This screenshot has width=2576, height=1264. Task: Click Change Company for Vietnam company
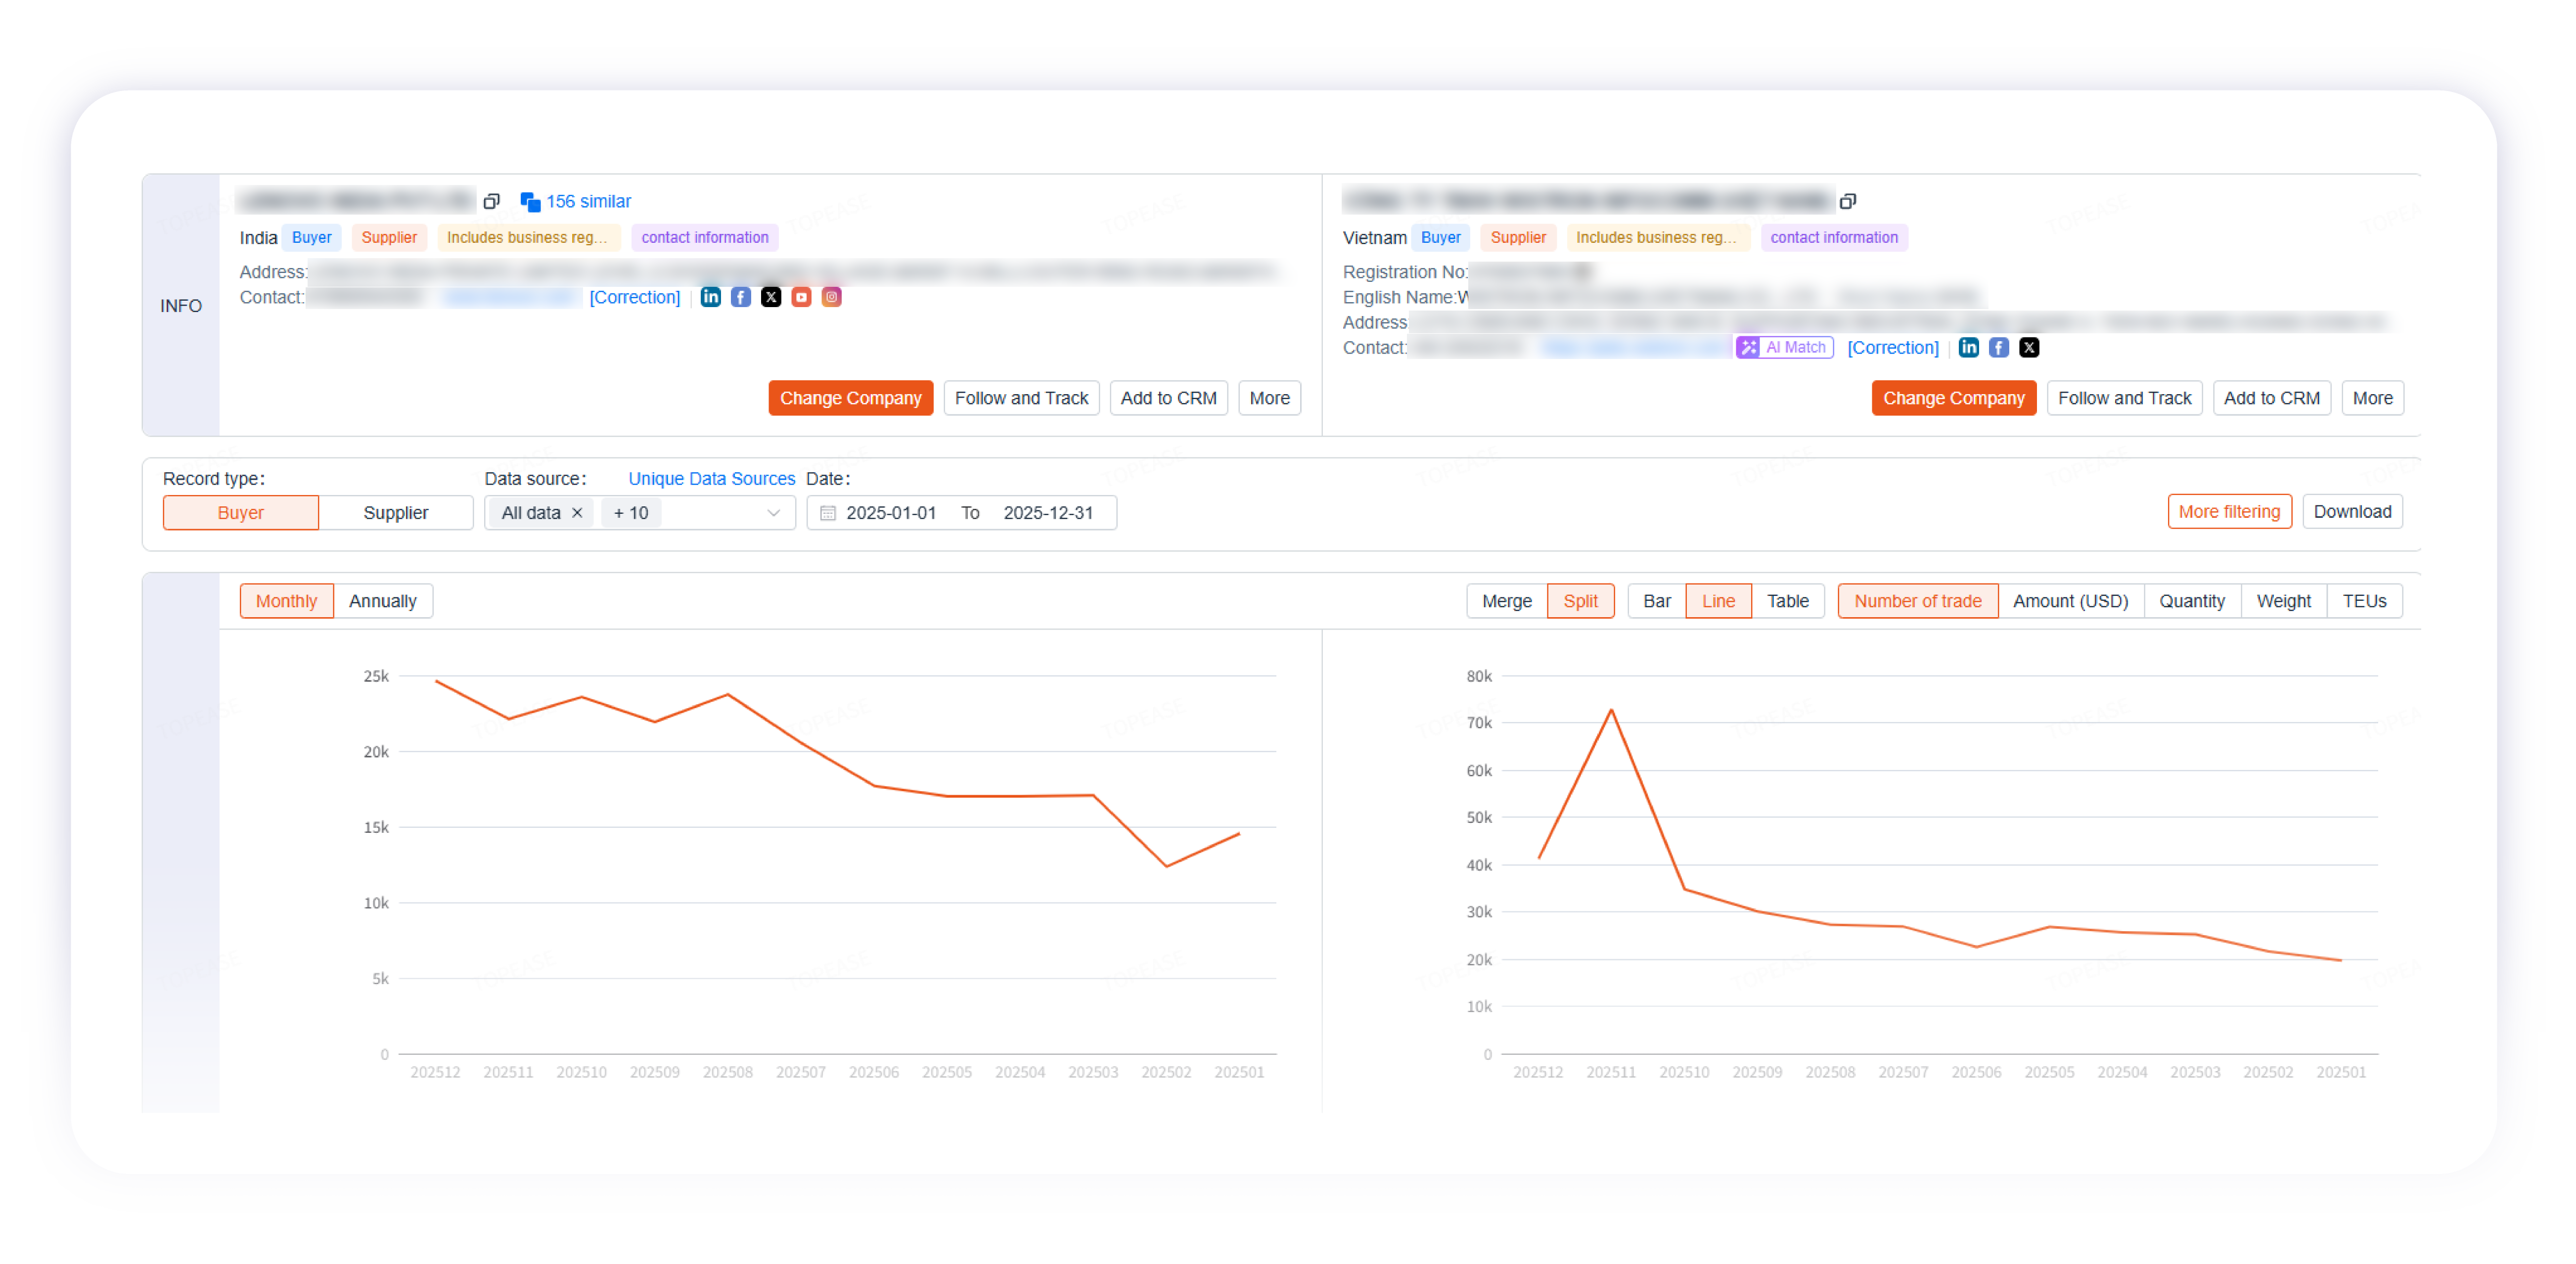[1953, 398]
